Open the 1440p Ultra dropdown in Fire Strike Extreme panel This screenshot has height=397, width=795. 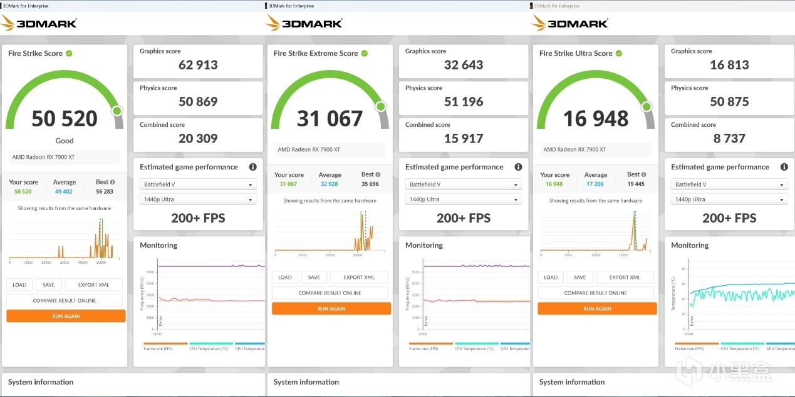(464, 199)
